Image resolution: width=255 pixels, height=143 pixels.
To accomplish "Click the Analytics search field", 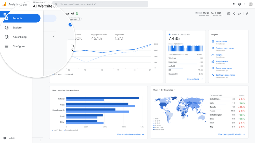I will (100, 4).
